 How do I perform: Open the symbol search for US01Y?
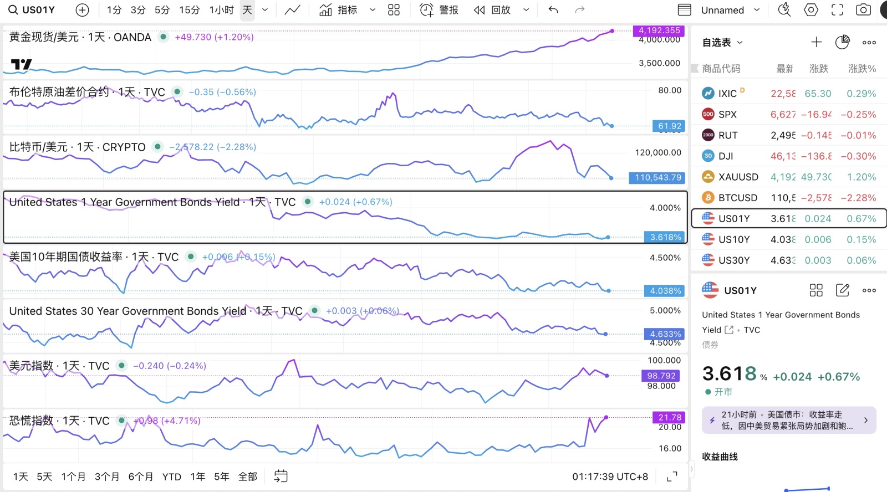click(x=32, y=10)
